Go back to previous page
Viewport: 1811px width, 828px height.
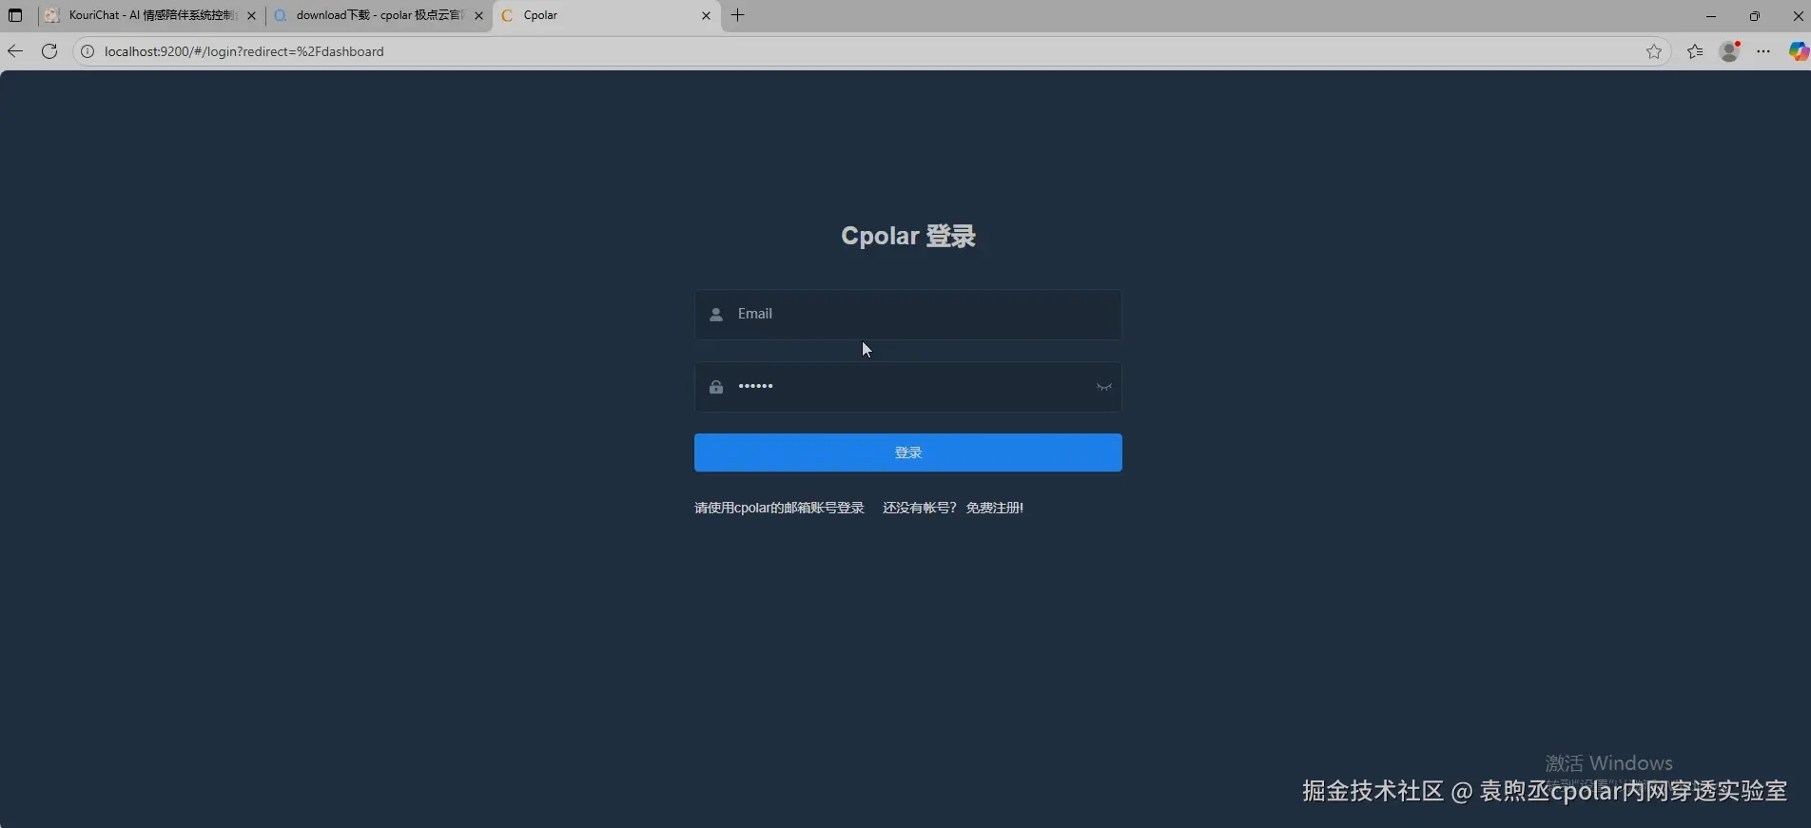tap(15, 51)
